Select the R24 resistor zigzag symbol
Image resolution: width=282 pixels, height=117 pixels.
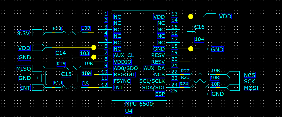tap(200, 88)
